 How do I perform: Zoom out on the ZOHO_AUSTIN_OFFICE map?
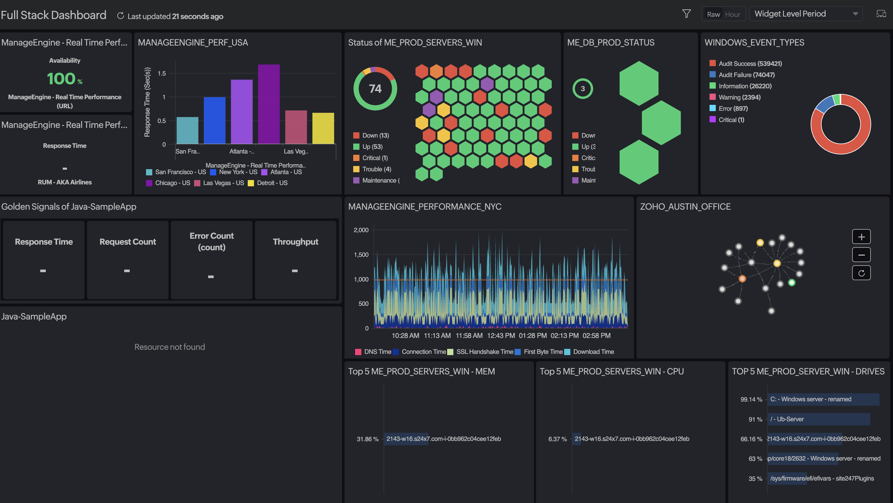[862, 255]
